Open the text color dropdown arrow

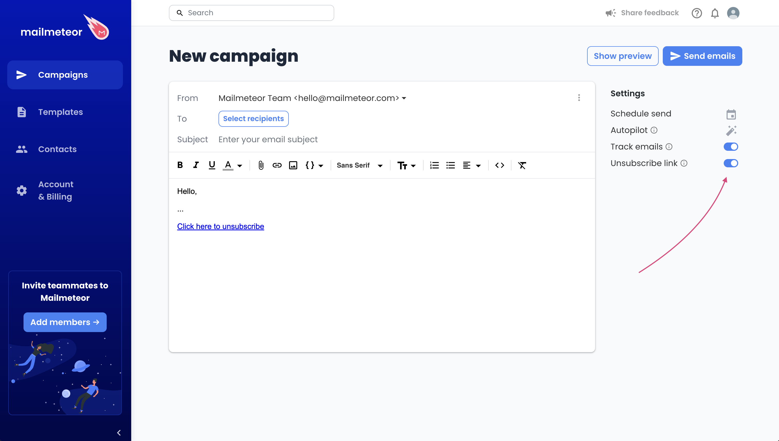tap(240, 166)
